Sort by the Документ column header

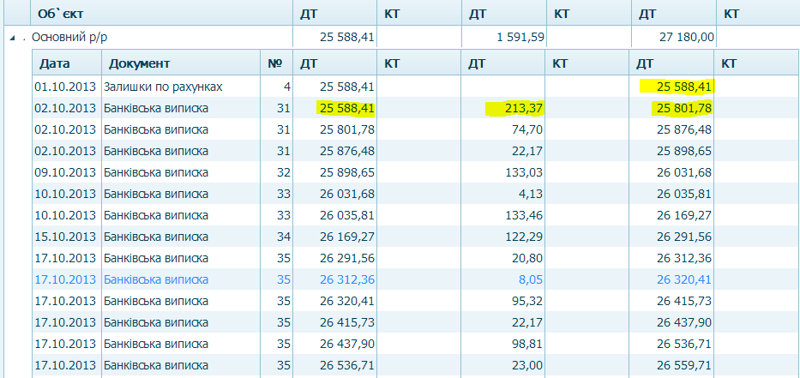click(x=139, y=63)
